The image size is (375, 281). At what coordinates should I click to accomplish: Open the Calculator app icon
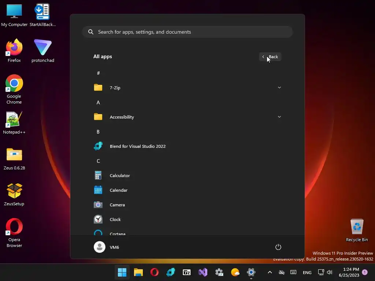[98, 175]
